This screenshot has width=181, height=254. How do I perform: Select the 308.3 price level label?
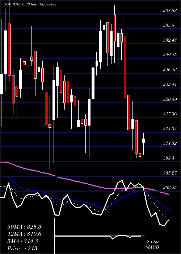click(169, 158)
